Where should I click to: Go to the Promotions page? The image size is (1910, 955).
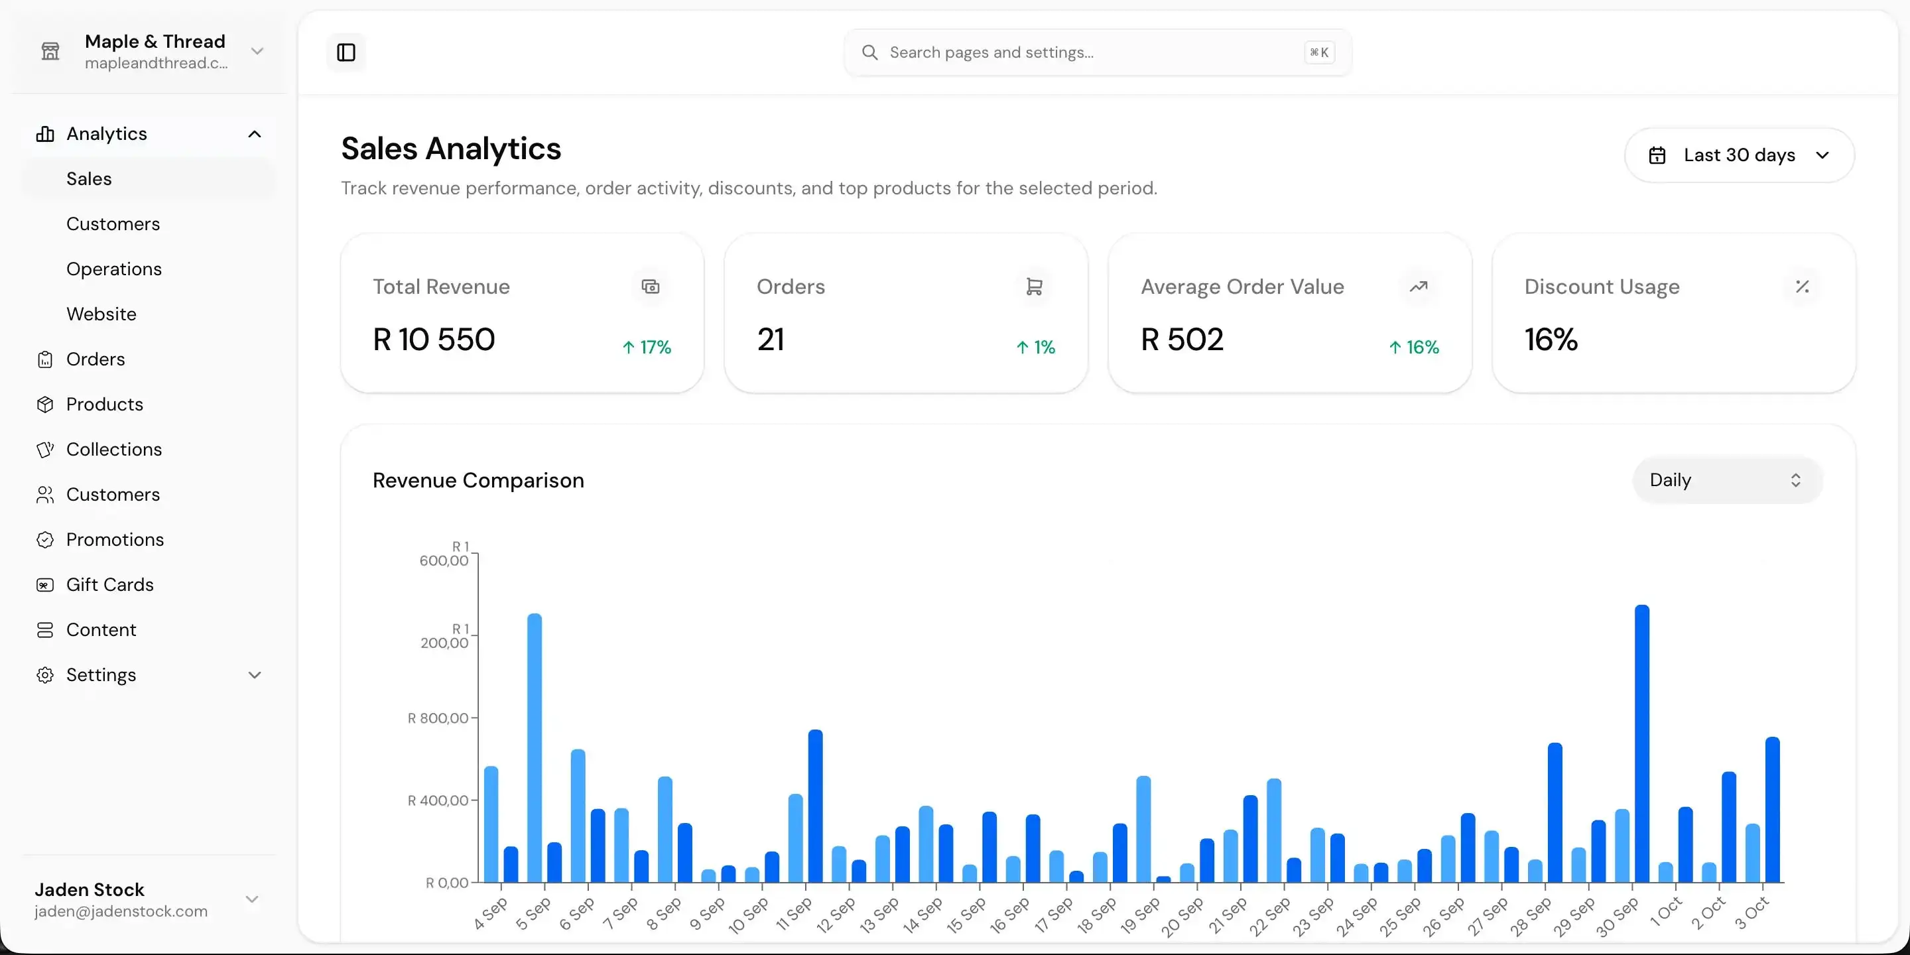pyautogui.click(x=149, y=540)
